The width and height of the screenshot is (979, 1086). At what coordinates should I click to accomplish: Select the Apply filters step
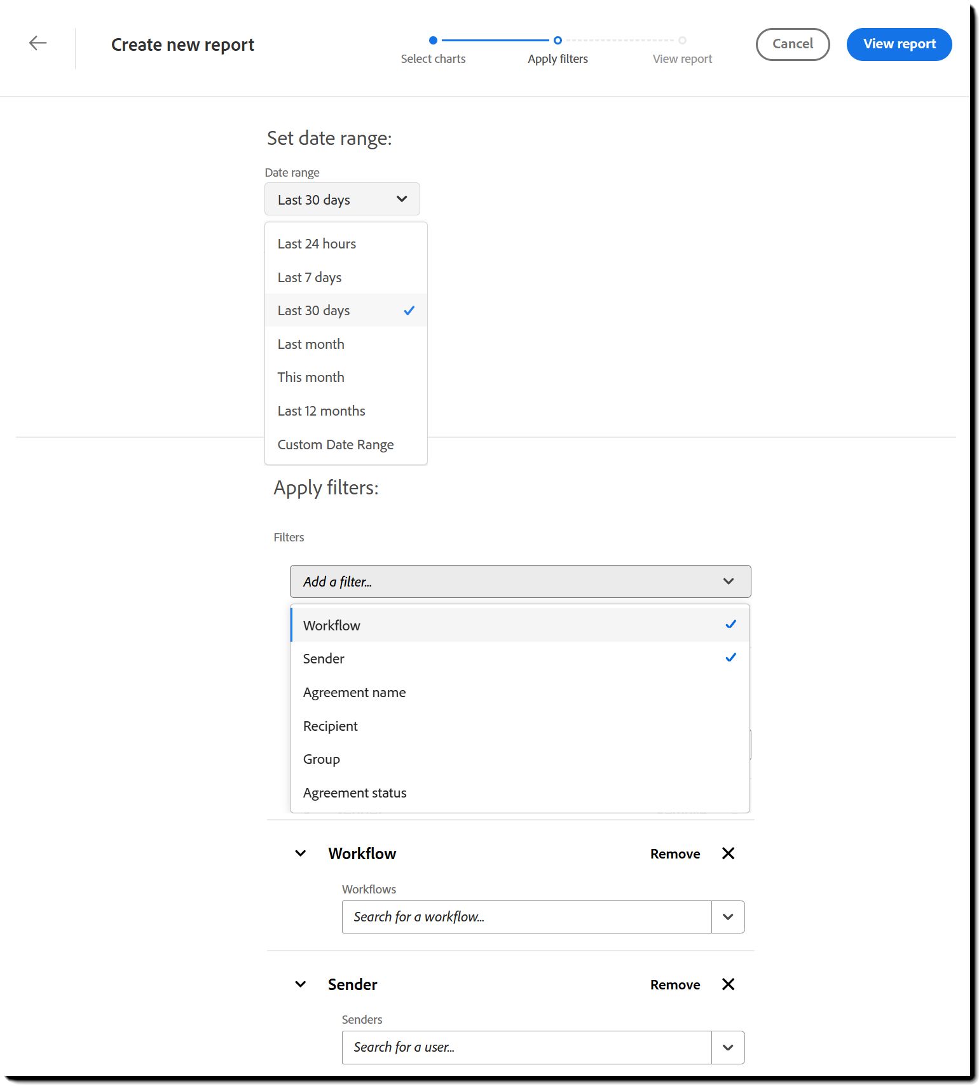pos(558,50)
